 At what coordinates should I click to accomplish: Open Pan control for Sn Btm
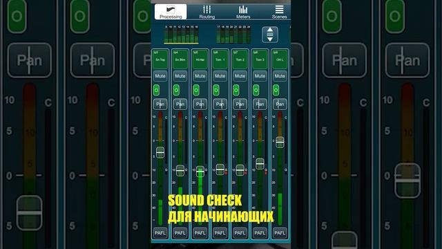(x=180, y=104)
